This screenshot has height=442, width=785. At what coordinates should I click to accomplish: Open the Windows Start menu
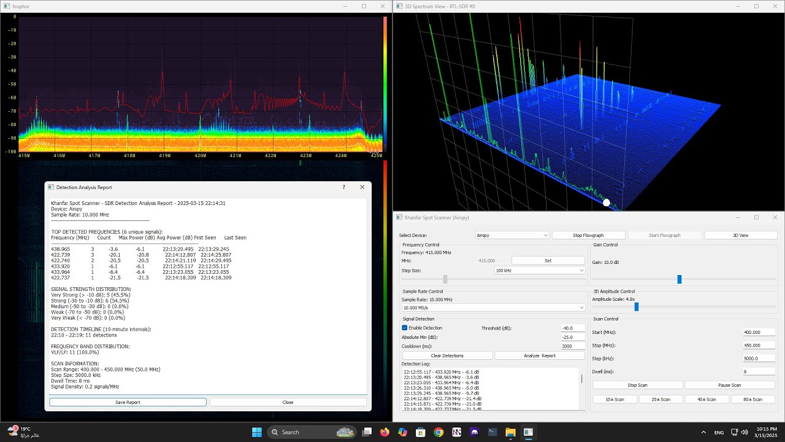click(256, 432)
